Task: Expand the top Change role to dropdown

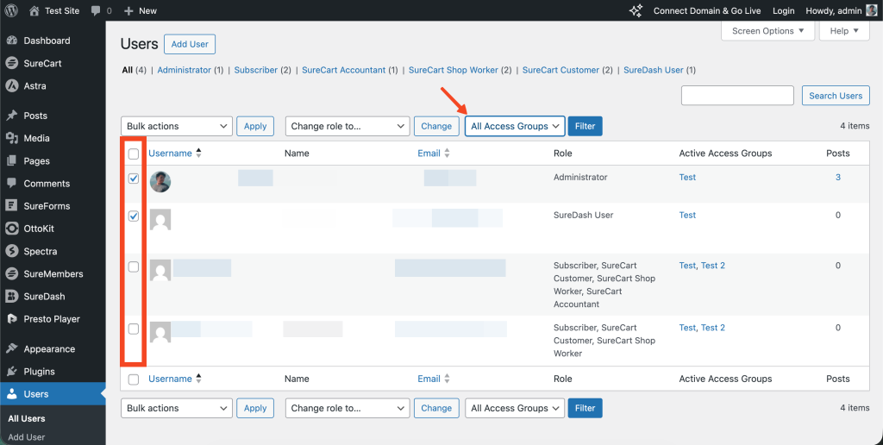Action: click(347, 126)
